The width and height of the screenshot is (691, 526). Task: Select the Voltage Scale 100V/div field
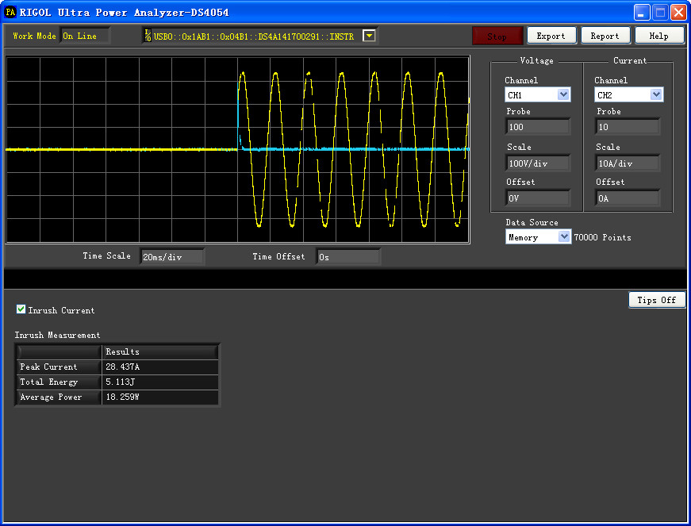538,163
